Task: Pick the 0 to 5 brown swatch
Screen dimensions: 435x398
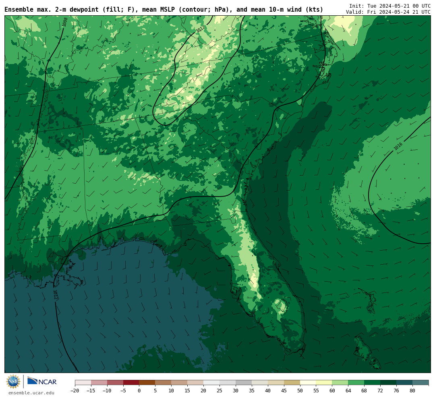Action: pos(147,383)
